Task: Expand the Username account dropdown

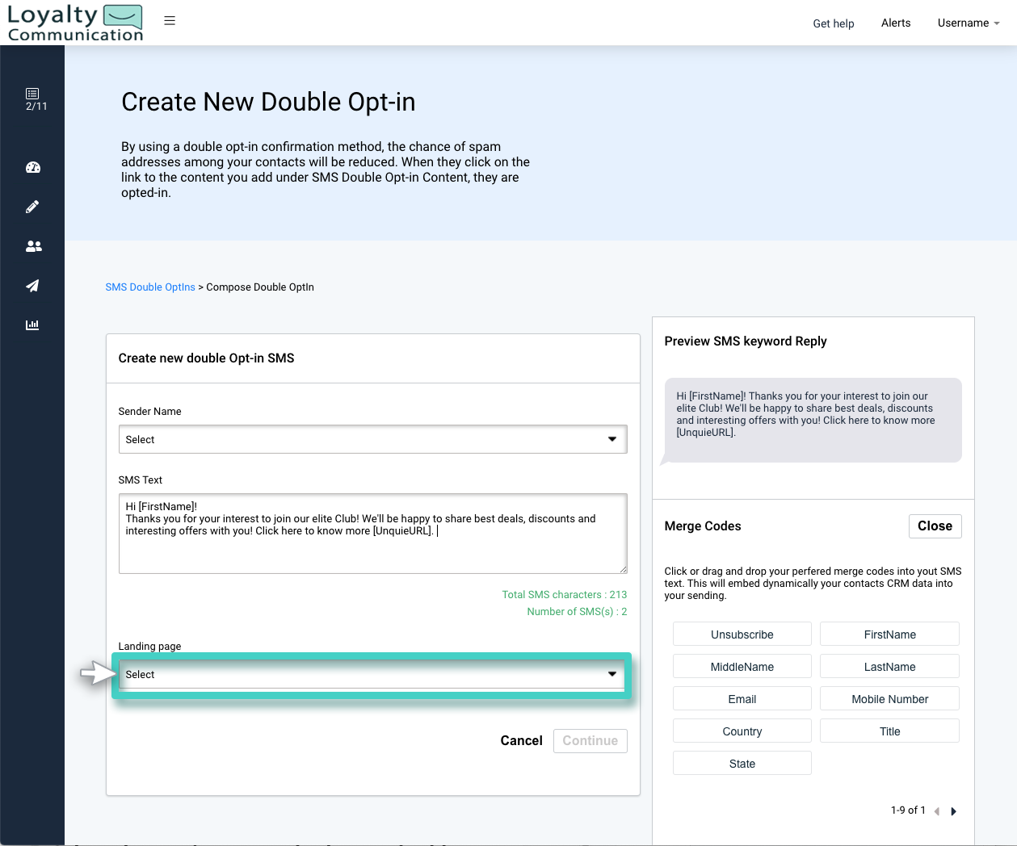Action: click(x=968, y=23)
